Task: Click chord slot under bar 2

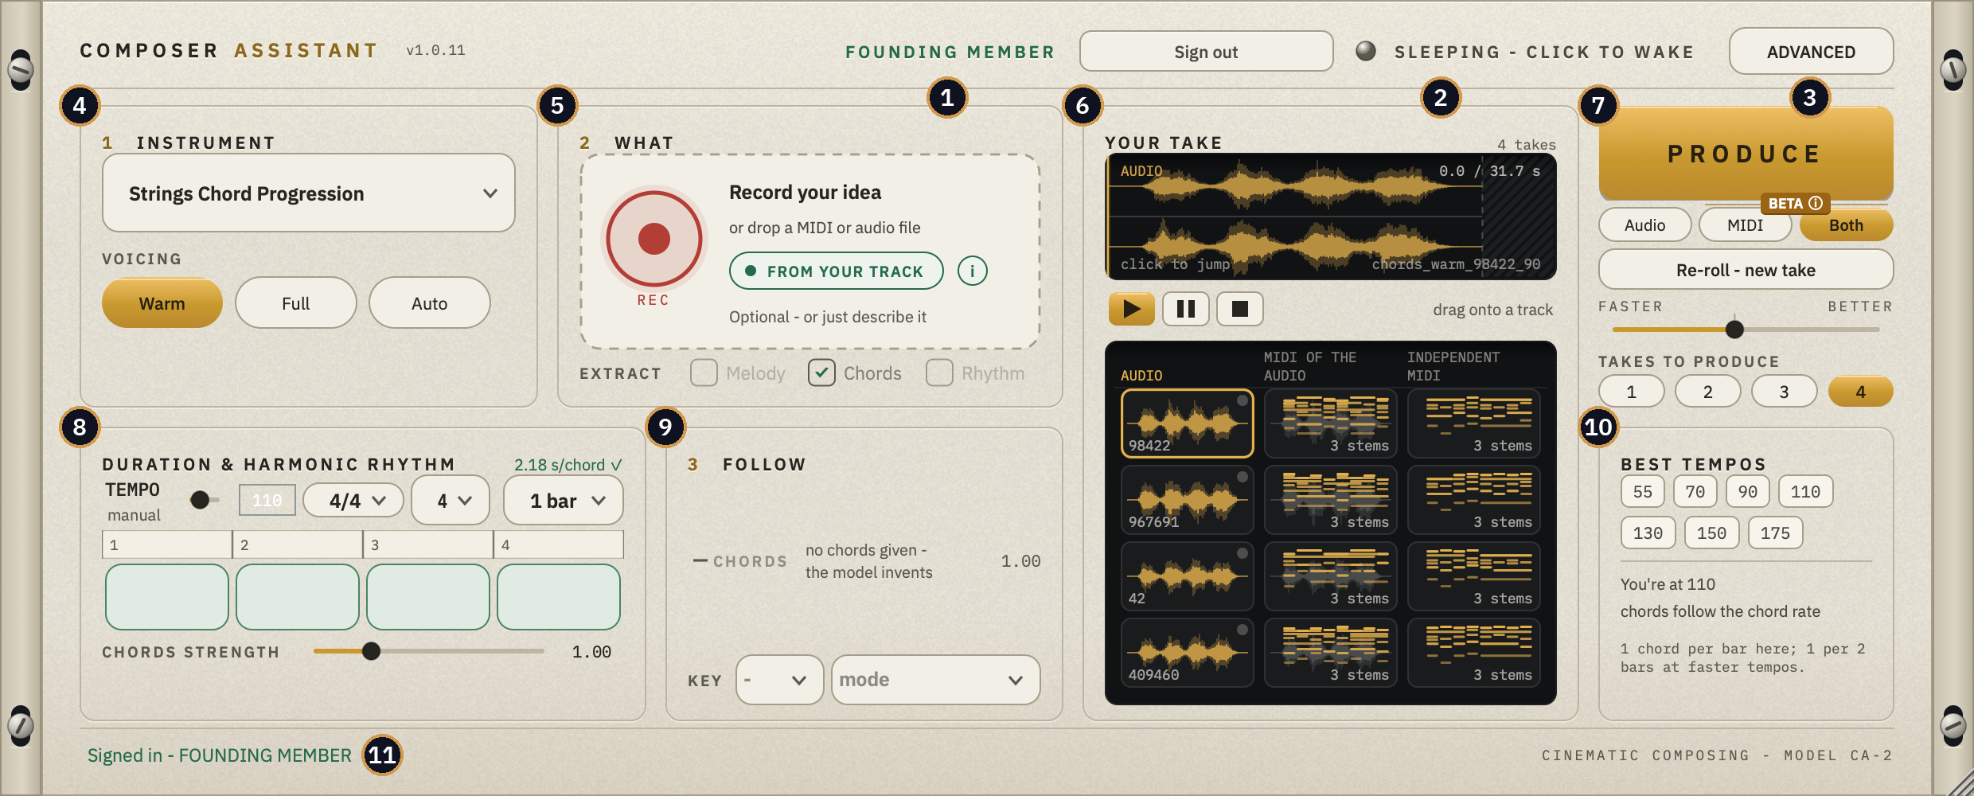Action: [x=298, y=597]
